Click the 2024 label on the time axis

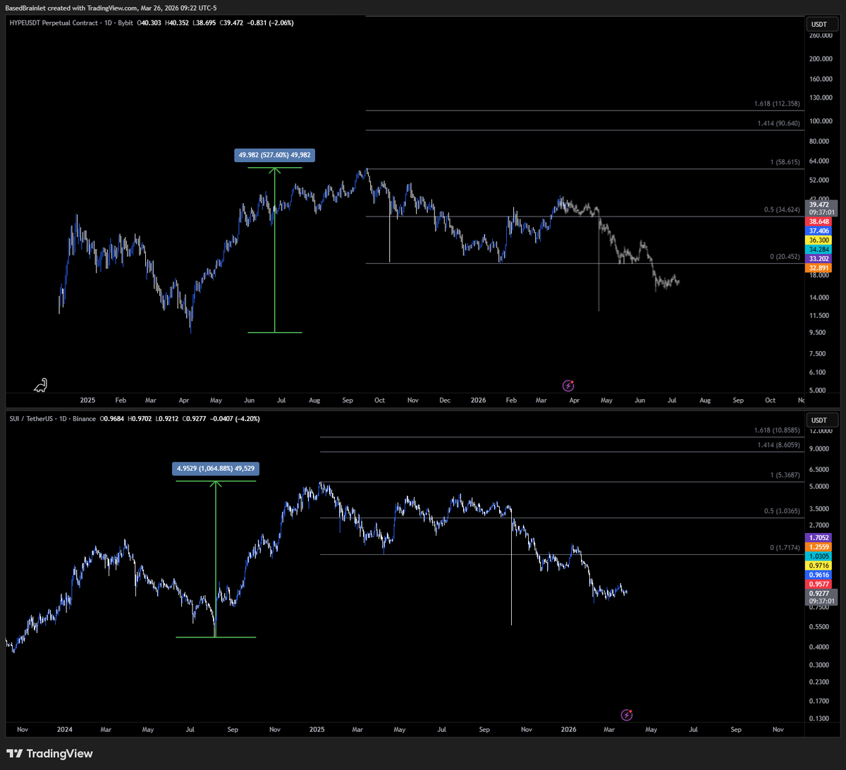[x=64, y=729]
